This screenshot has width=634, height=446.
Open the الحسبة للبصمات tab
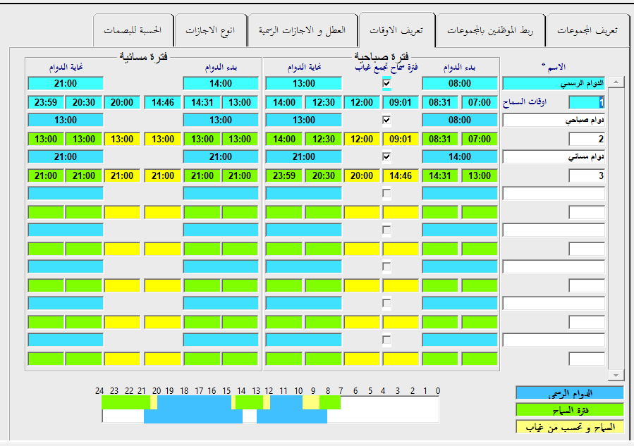coord(133,31)
